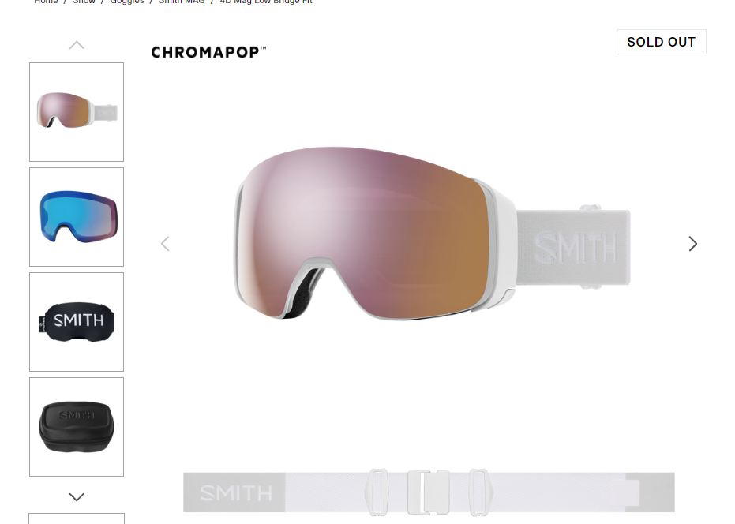Select the blue replacement lens thumbnail
The height and width of the screenshot is (524, 735).
pyautogui.click(x=77, y=217)
